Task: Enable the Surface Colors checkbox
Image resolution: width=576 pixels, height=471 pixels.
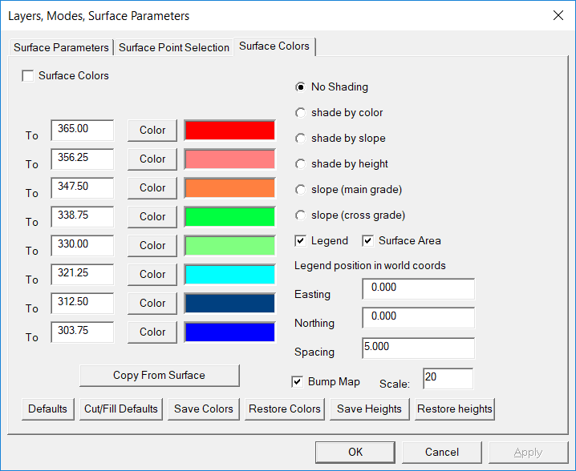Action: pos(28,76)
